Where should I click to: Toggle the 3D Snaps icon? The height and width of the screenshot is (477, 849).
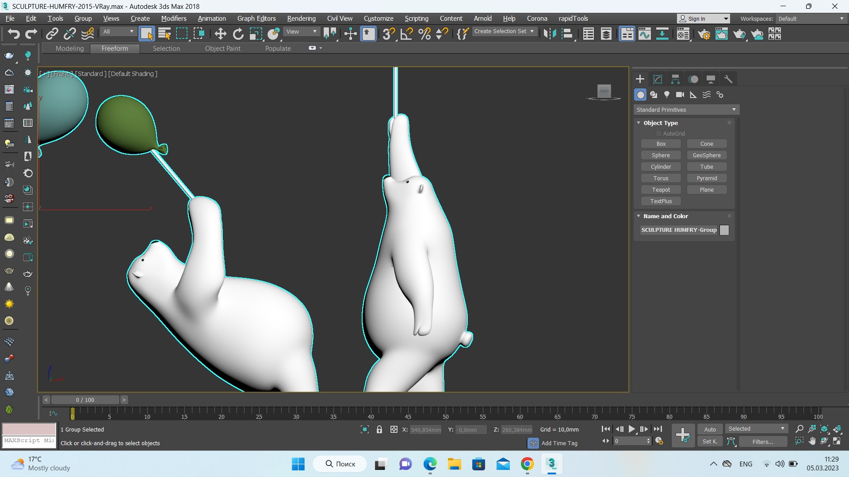389,34
